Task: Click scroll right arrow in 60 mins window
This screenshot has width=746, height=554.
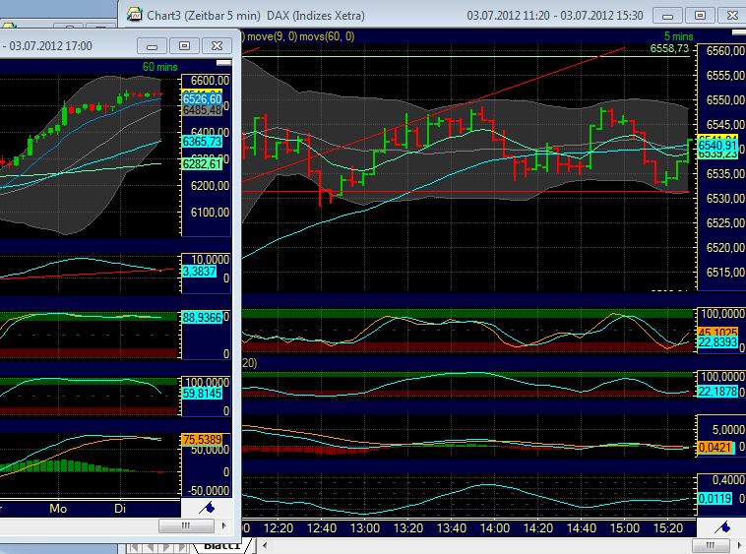Action: (x=223, y=525)
